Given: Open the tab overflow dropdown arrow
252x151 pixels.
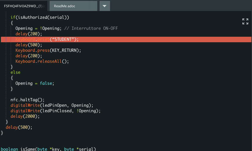Looking at the screenshot, I should tap(105, 6).
